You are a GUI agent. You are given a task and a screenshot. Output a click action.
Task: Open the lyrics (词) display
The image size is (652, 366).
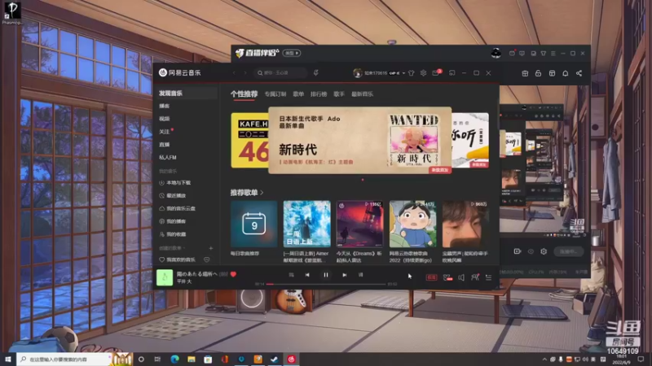coord(360,275)
